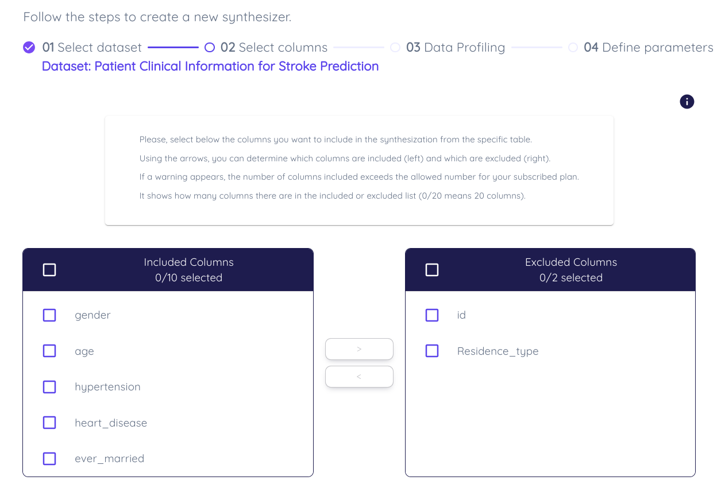
Task: Select the heart_disease checkbox
Action: click(x=49, y=423)
